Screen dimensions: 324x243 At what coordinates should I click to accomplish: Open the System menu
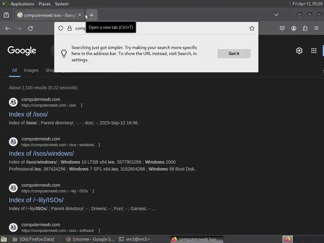[x=62, y=4]
